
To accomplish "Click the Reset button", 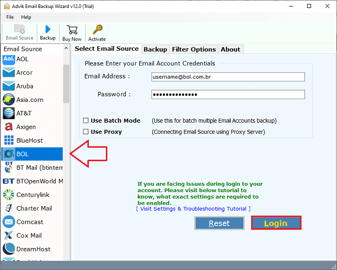I will [219, 223].
